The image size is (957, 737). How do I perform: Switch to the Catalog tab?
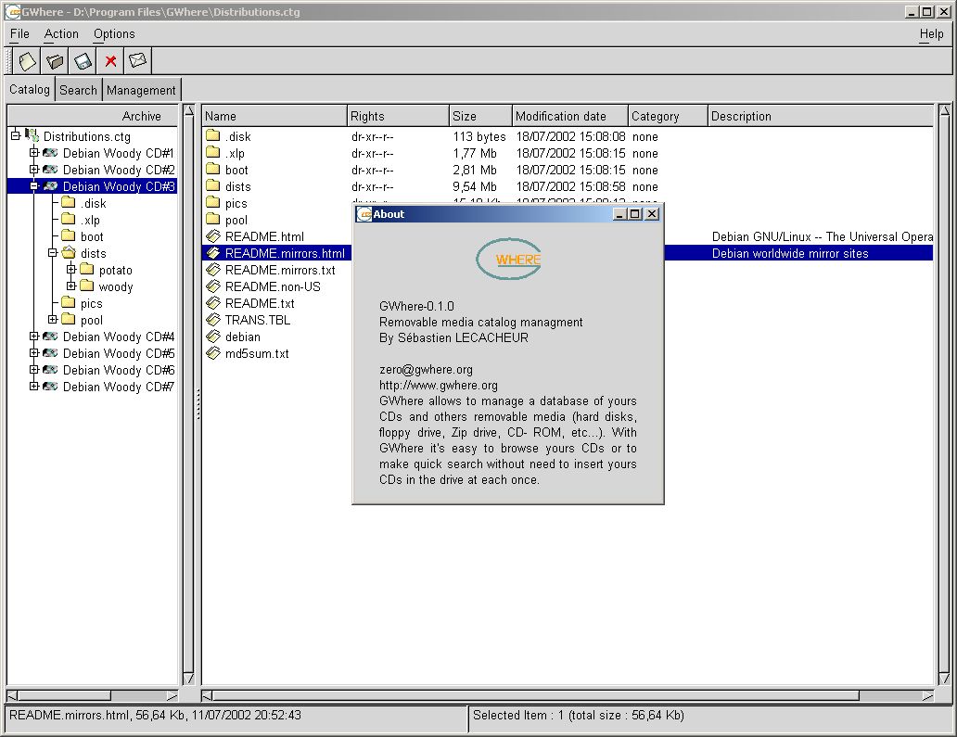point(30,89)
